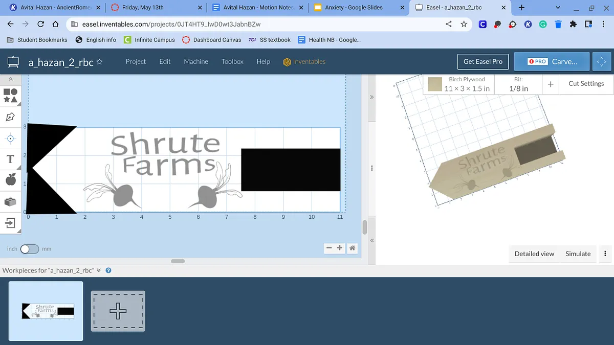
Task: Collapse the left toolbar with double chevron
Action: [10, 80]
